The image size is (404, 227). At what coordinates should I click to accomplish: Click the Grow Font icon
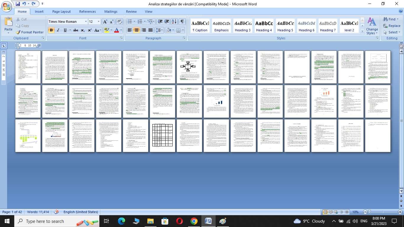(x=105, y=22)
